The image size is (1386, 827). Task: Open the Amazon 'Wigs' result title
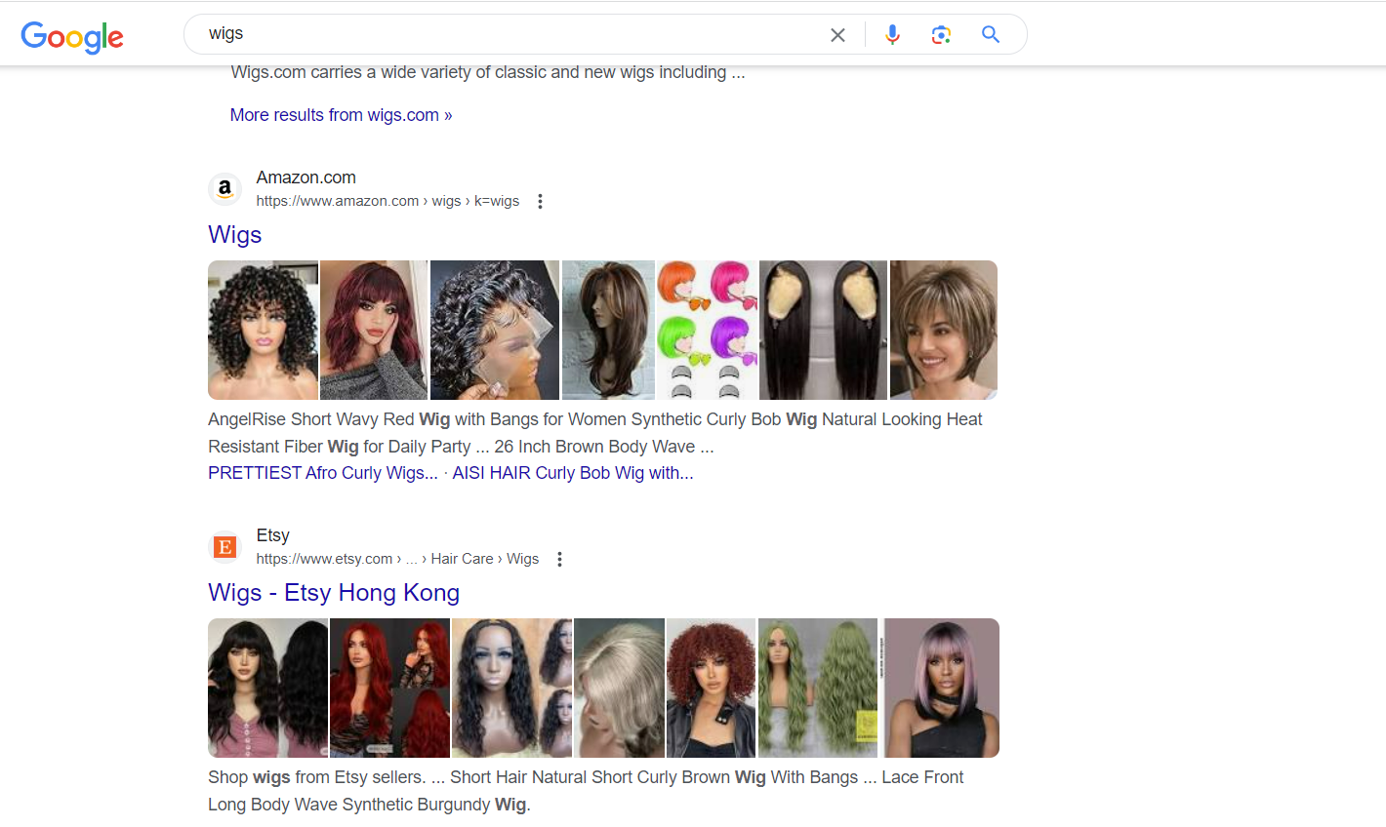235,235
